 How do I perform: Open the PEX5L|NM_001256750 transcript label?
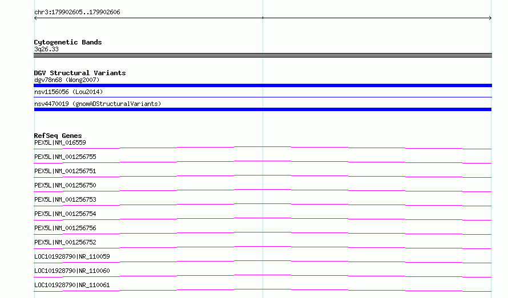click(x=65, y=185)
